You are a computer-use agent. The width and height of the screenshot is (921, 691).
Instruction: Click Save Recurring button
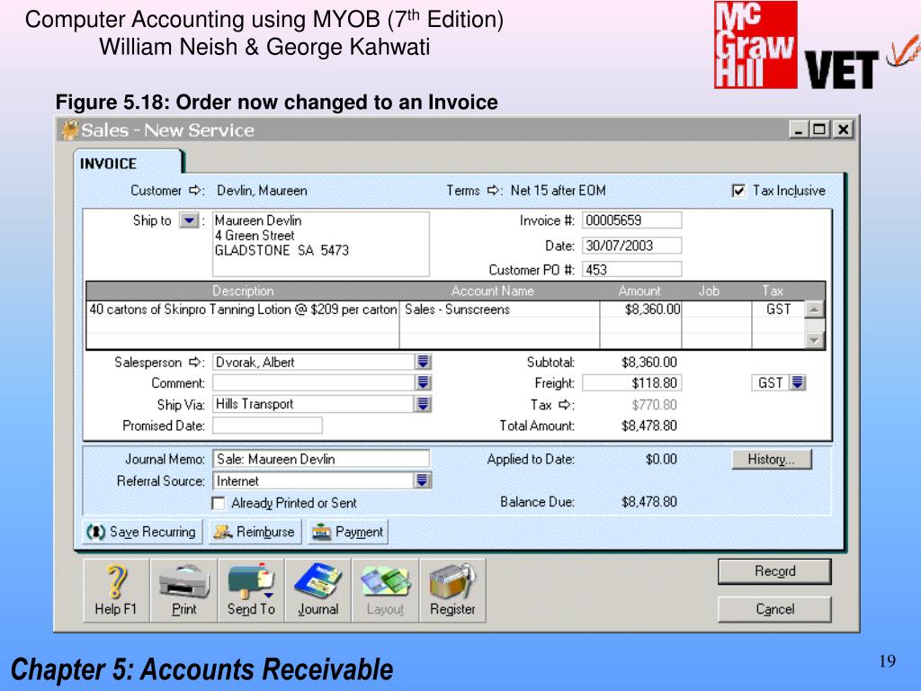tap(142, 532)
